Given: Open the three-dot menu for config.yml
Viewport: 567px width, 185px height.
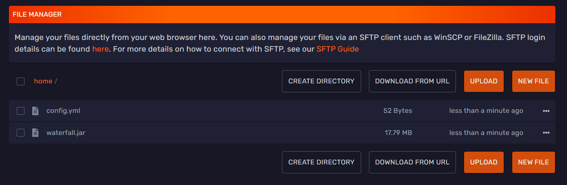Looking at the screenshot, I should (x=546, y=111).
